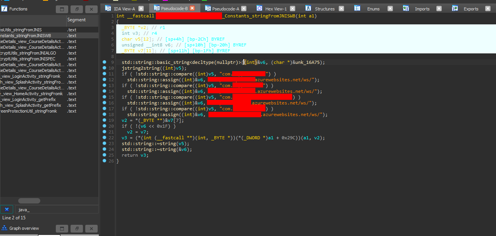Click the Exports tab icon
This screenshot has width=496, height=236.
[x=455, y=9]
